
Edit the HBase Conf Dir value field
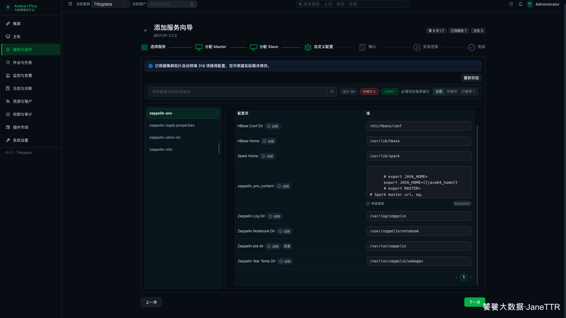tap(419, 126)
